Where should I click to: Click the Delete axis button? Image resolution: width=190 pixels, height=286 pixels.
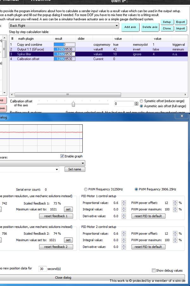150,27
